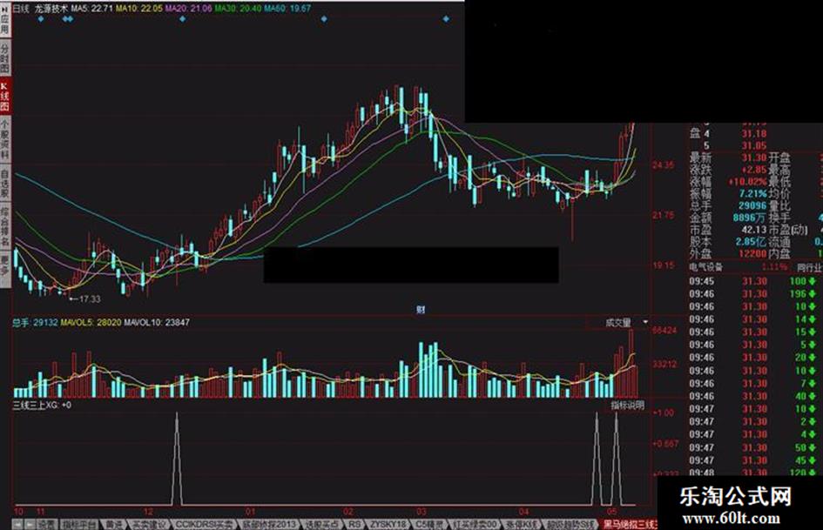Click the 三线三上XG indicator label
The image size is (823, 530).
coord(37,405)
